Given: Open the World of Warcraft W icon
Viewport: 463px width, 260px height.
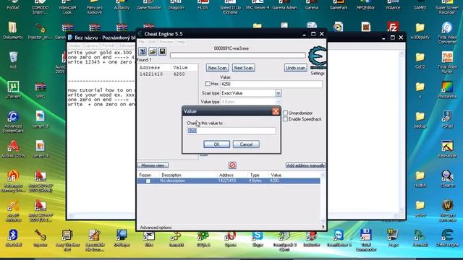Looking at the screenshot, I should coord(447,210).
